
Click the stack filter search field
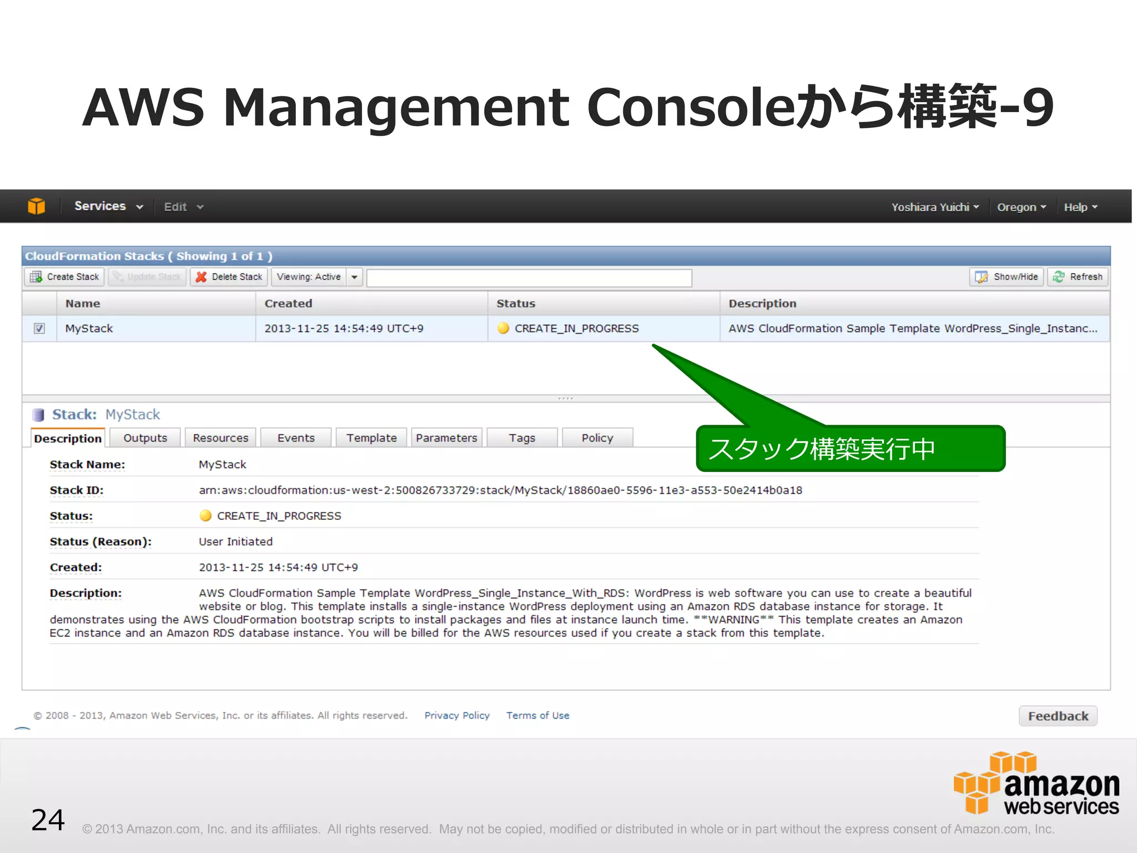click(529, 278)
